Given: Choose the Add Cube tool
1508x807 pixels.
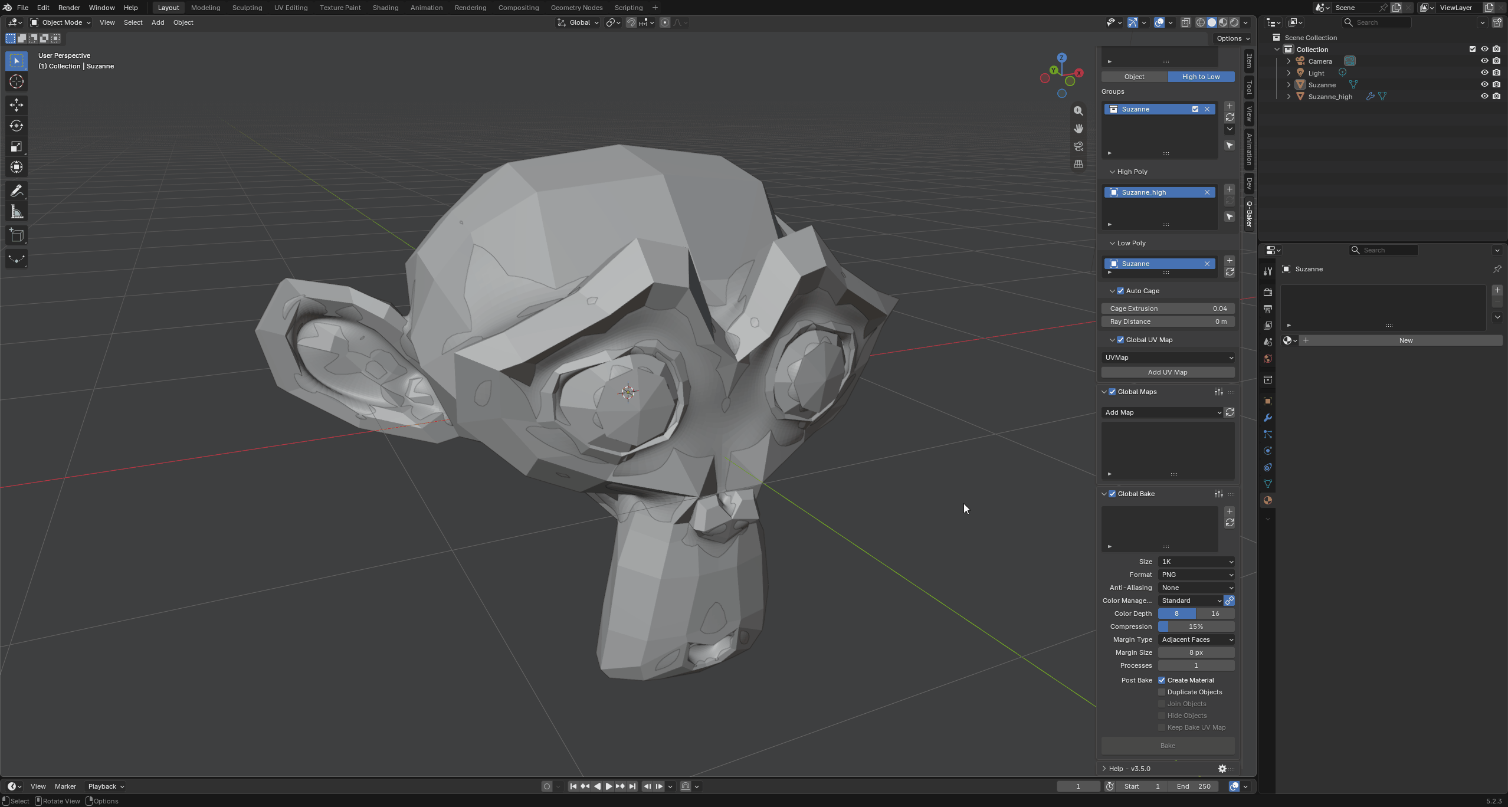Looking at the screenshot, I should pyautogui.click(x=17, y=235).
